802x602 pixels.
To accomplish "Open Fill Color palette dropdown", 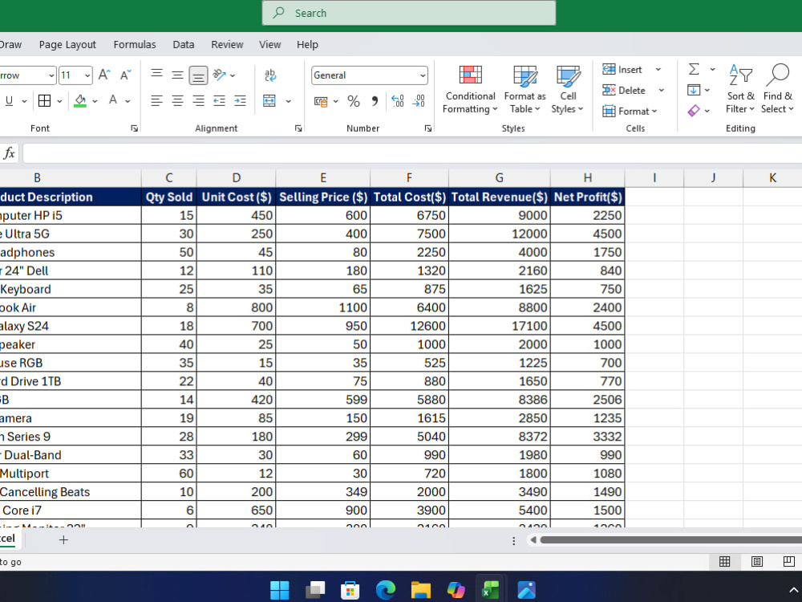I will click(x=95, y=101).
